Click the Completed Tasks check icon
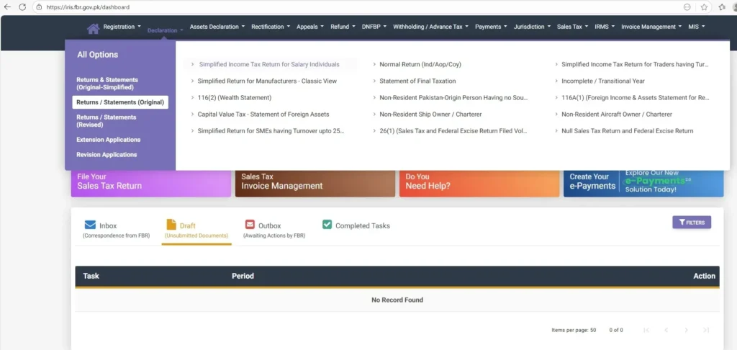Image resolution: width=737 pixels, height=350 pixels. tap(327, 225)
